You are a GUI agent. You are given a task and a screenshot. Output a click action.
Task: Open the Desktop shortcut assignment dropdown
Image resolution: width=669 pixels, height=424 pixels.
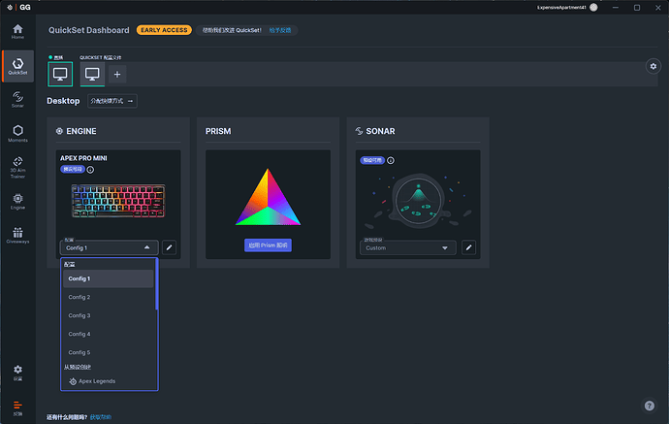(x=112, y=101)
